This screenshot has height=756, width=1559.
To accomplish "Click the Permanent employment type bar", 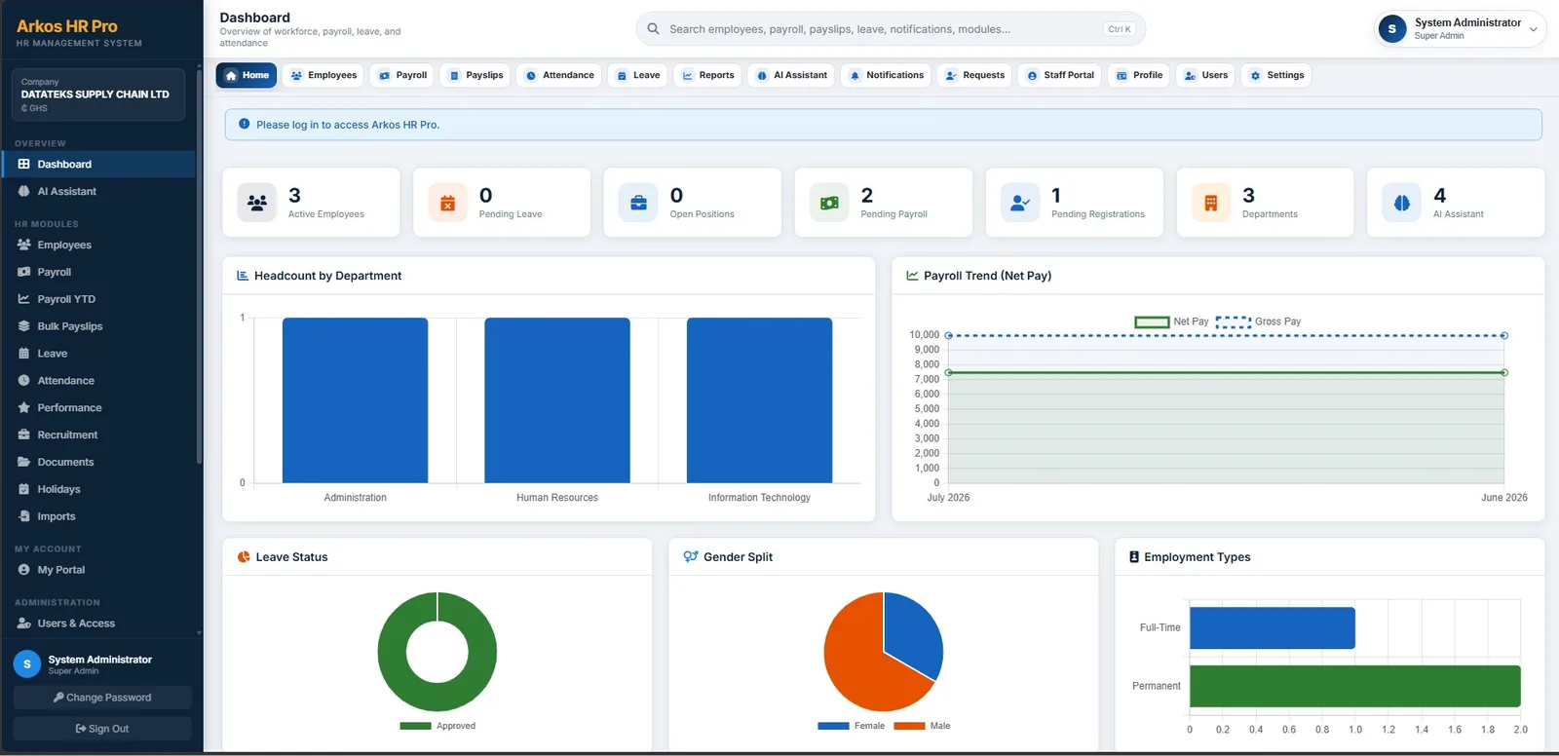I will [x=1354, y=686].
